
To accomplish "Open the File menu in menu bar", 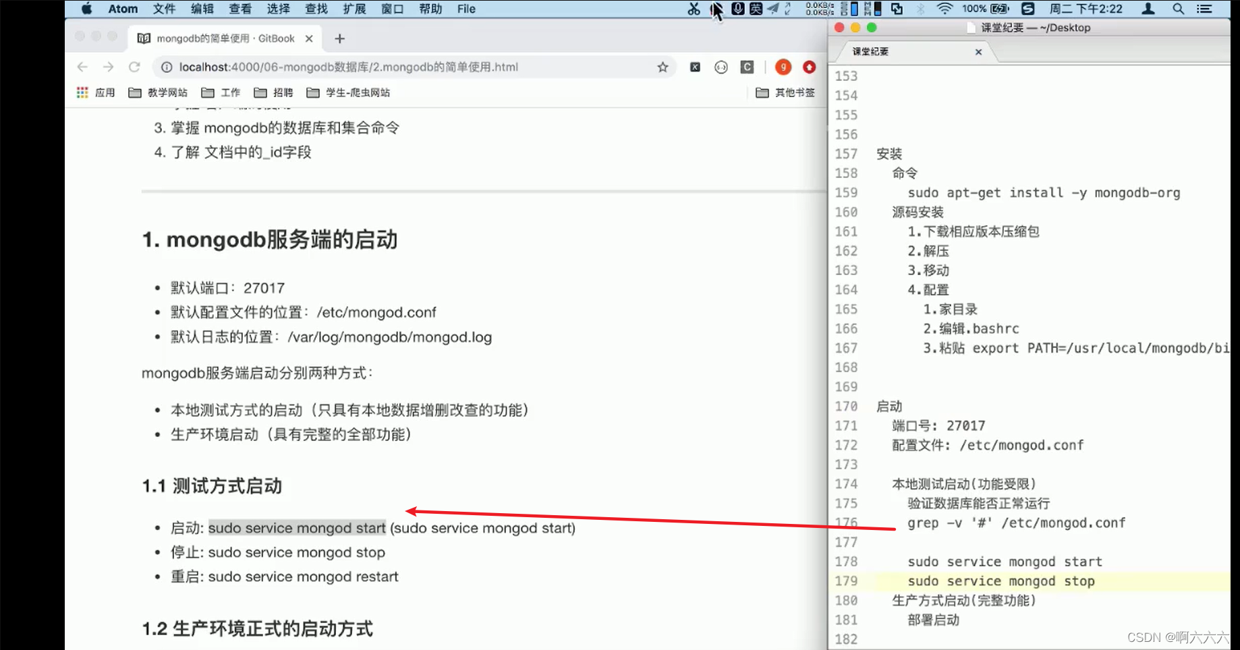I will [x=466, y=9].
